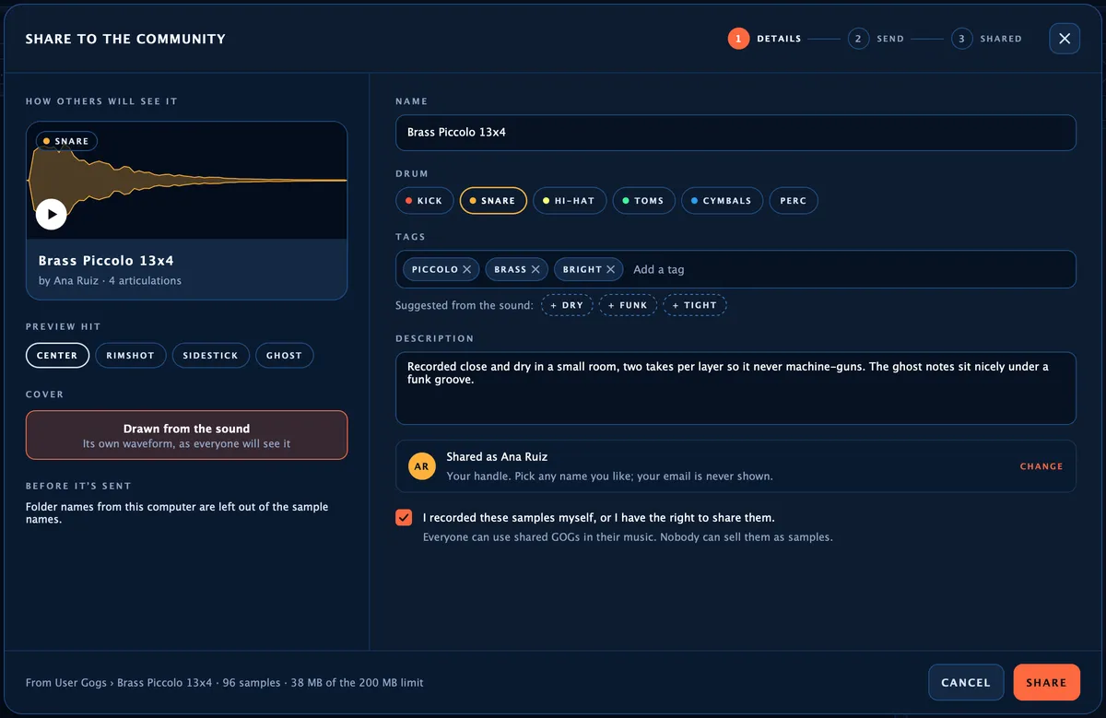Viewport: 1106px width, 718px height.
Task: Select the Drawn from the sound cover
Action: pyautogui.click(x=187, y=435)
